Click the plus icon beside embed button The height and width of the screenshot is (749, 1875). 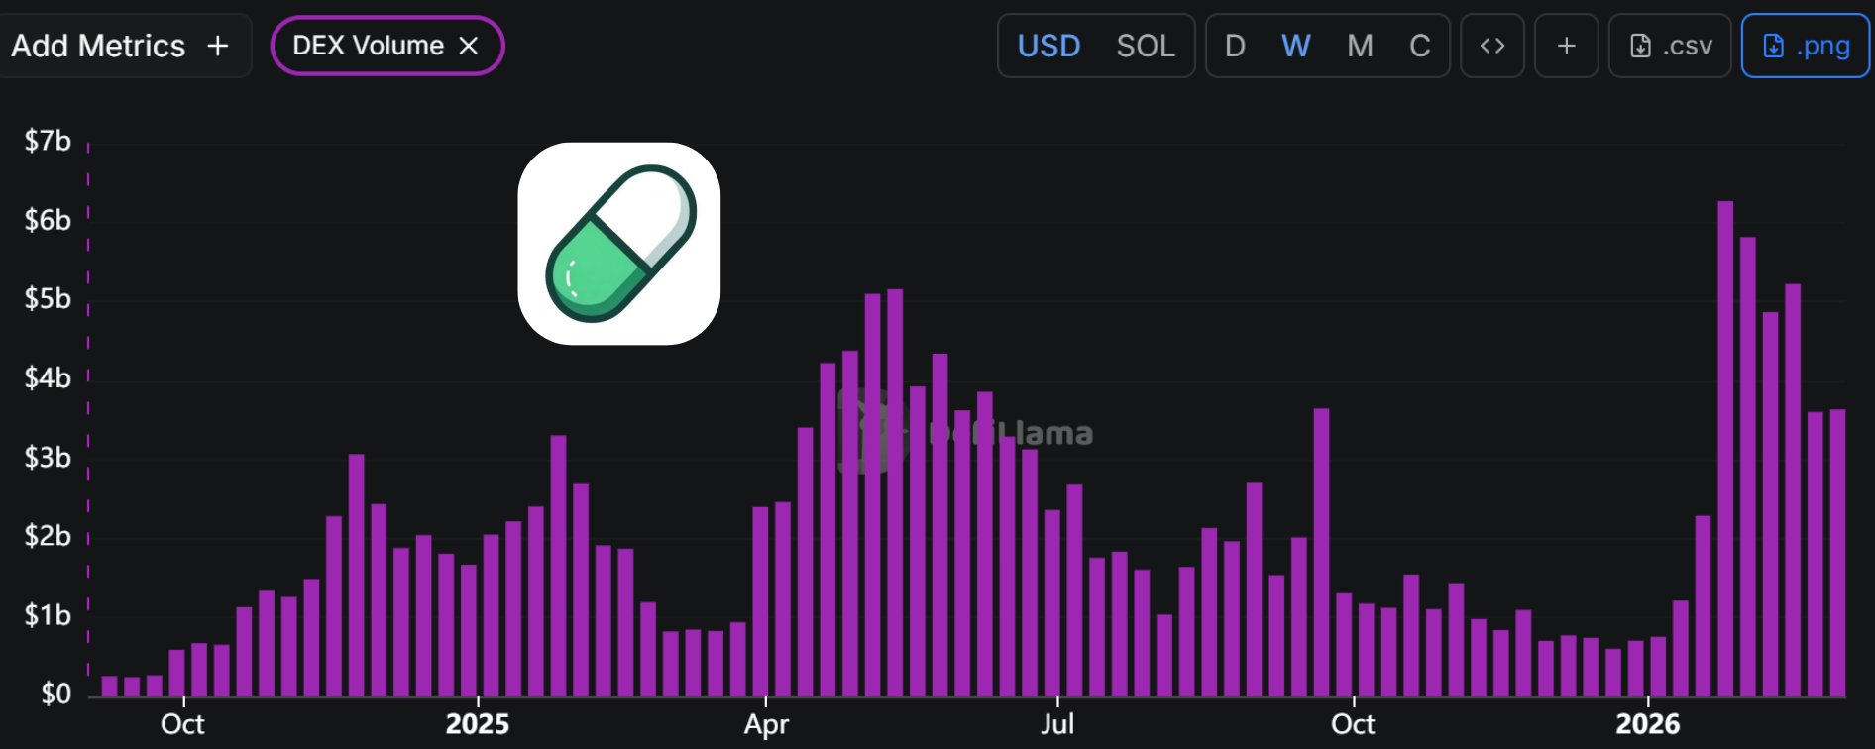1566,46
